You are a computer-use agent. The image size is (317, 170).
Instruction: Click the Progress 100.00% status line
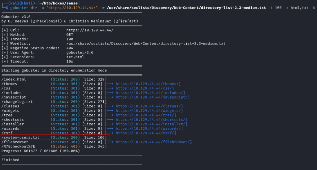[x=41, y=151]
